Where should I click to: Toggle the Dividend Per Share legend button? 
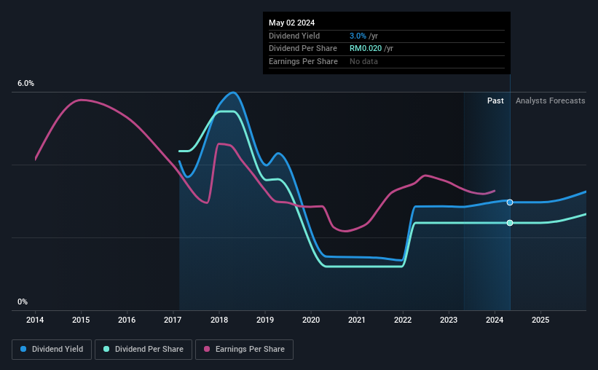tap(143, 350)
